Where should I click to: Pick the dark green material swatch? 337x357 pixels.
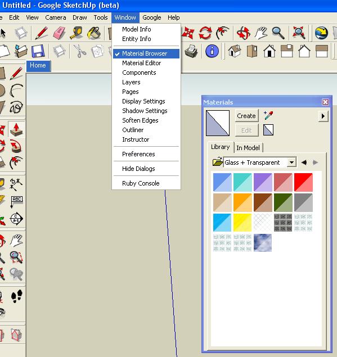(283, 202)
